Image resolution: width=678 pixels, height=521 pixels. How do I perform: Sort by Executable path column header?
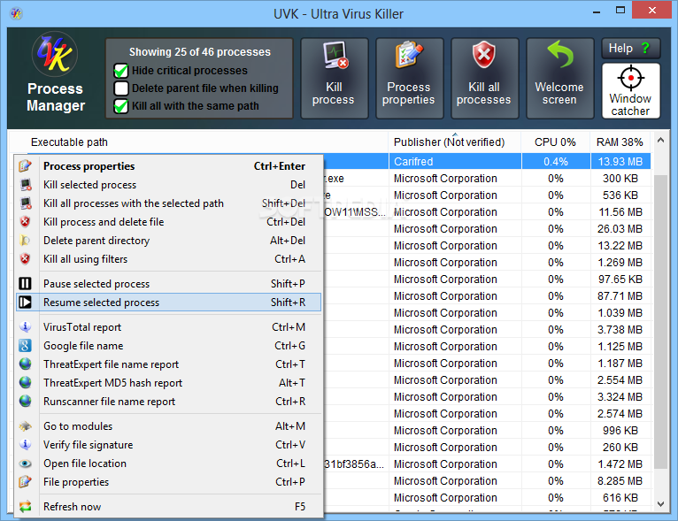199,142
